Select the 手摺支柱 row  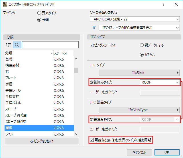point(39,97)
